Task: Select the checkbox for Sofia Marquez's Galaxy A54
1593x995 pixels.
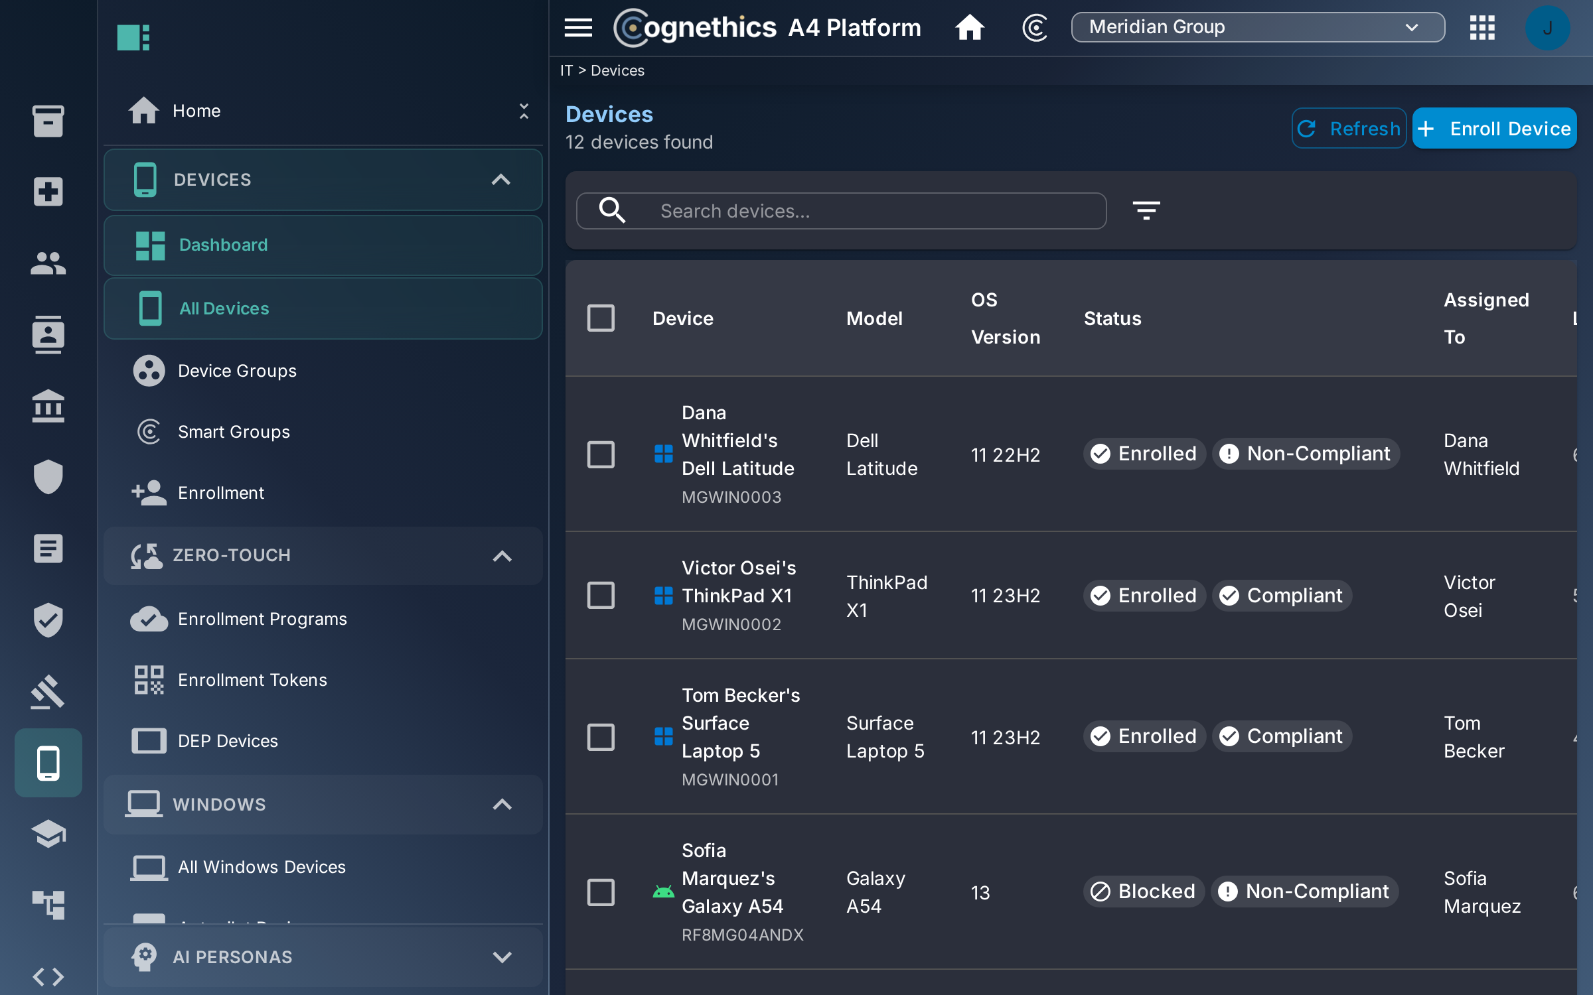Action: [601, 893]
